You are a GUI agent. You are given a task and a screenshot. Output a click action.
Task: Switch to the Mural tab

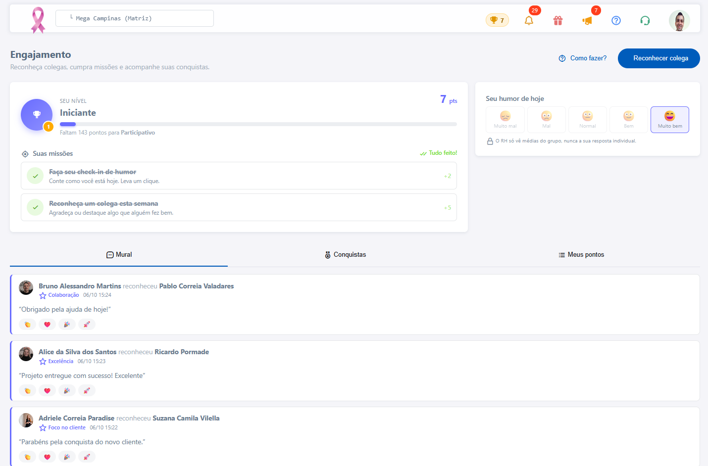click(x=119, y=255)
